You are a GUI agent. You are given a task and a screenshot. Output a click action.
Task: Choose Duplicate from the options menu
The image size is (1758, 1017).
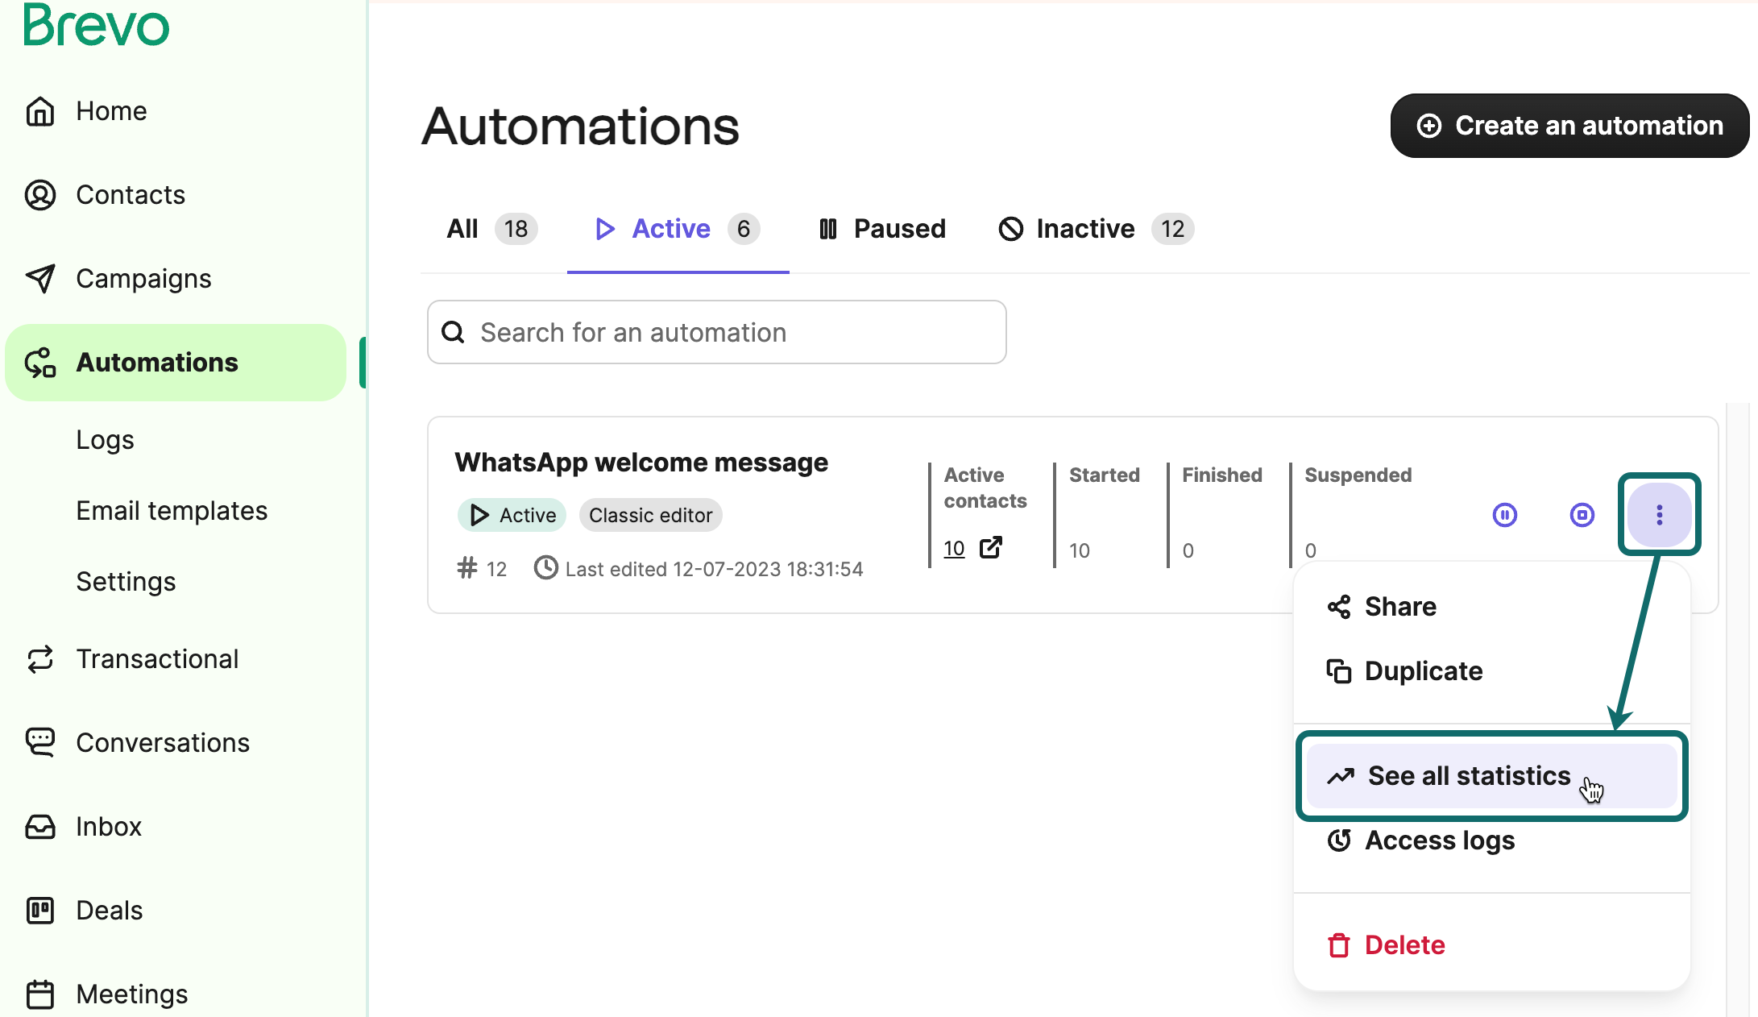(1422, 670)
